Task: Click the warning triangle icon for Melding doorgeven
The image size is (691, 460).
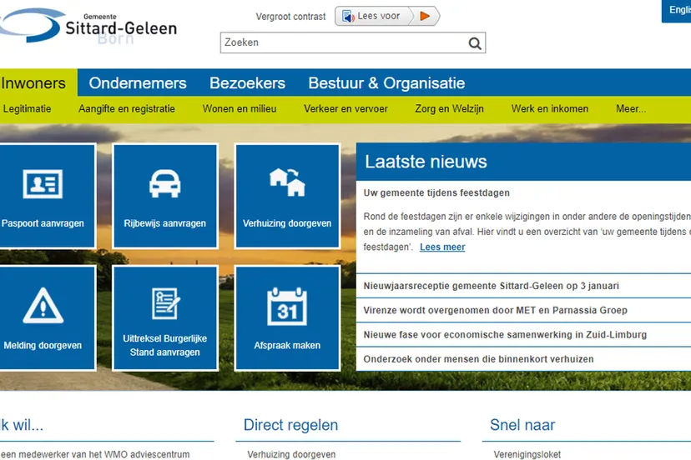Action: [43, 306]
